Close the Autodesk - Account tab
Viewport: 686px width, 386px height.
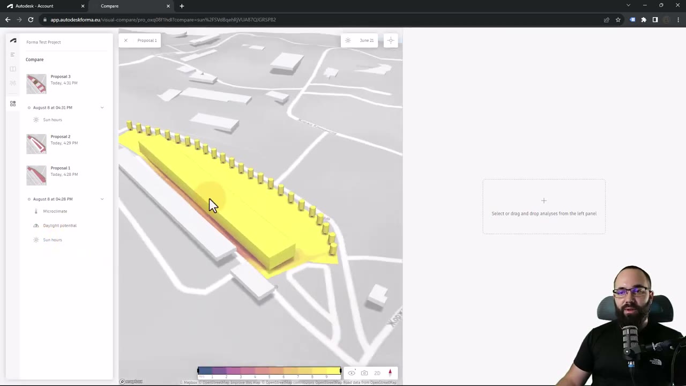click(83, 6)
